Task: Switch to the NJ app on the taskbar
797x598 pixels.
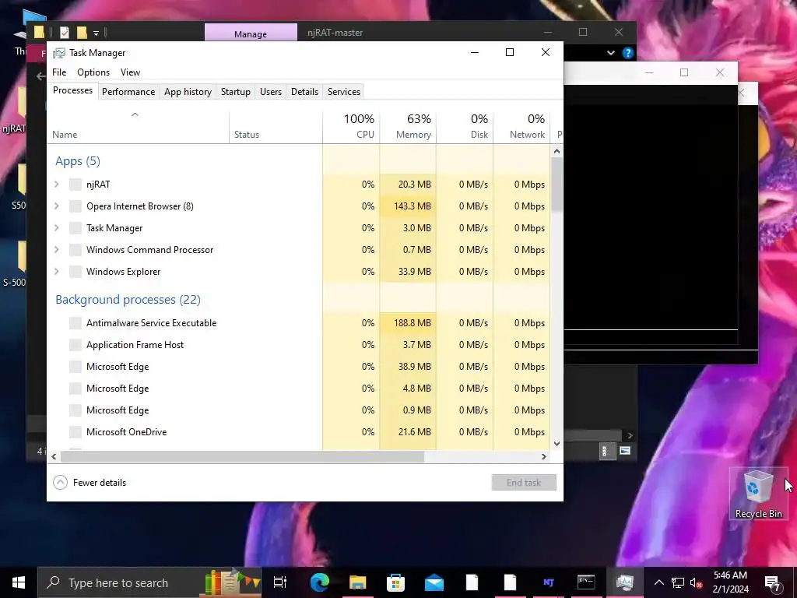Action: coord(549,582)
